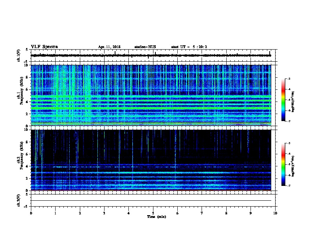Screen dimensions: 310x239
Task: Click tick "0" on the Time axis
Action: click(x=31, y=213)
